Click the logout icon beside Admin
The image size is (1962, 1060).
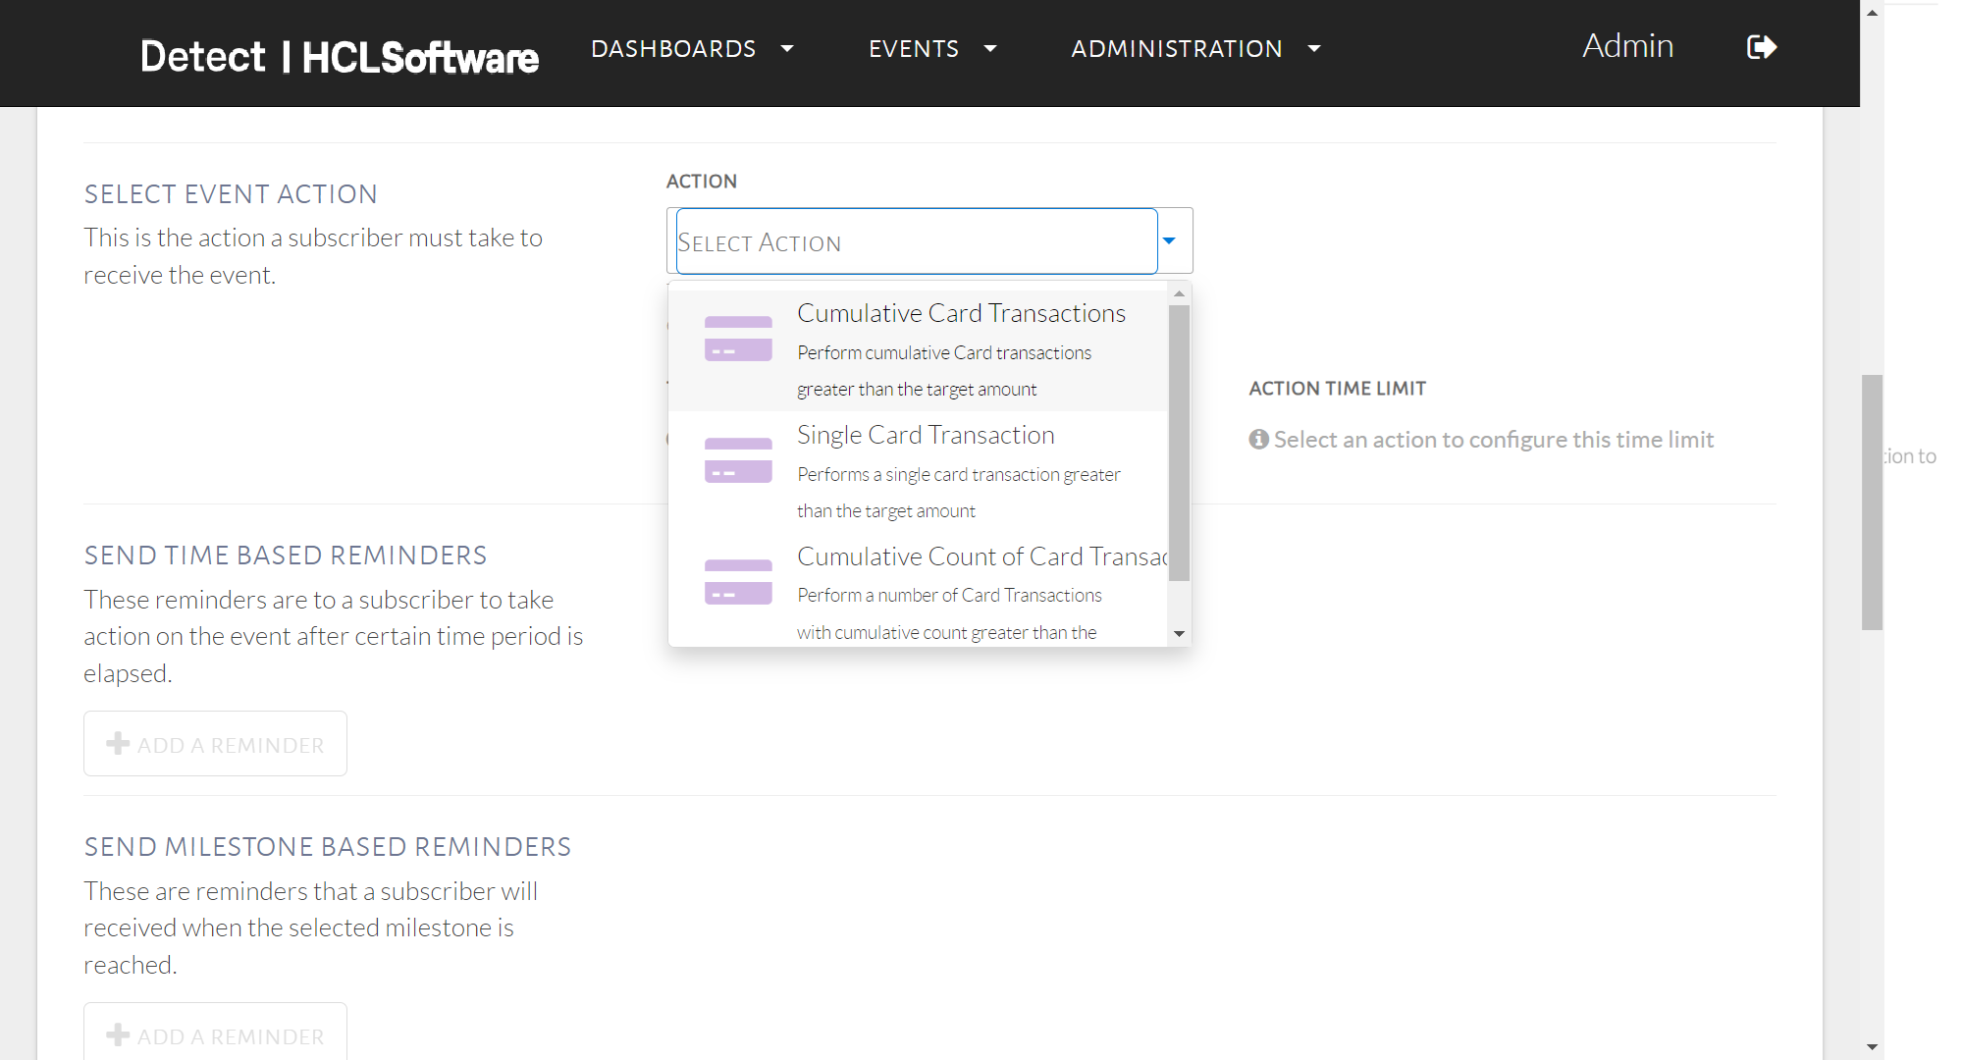(x=1762, y=47)
